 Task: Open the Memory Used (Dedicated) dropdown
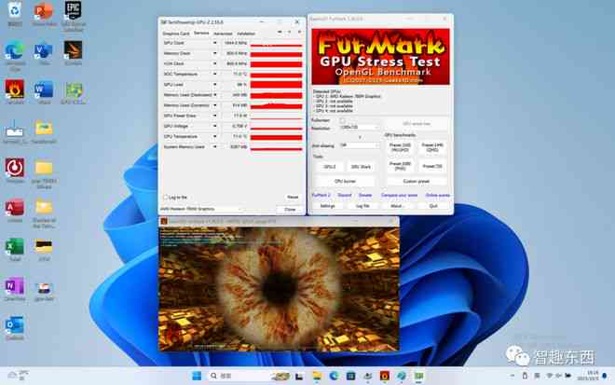tap(214, 94)
